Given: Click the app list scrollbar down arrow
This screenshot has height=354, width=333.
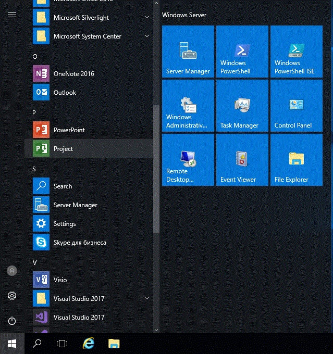Looking at the screenshot, I should coord(156,330).
